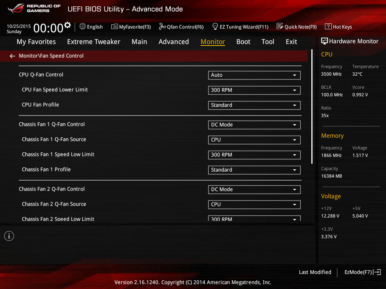Select the Chassis Fan 1 Profile label
386x289 pixels.
(46, 169)
